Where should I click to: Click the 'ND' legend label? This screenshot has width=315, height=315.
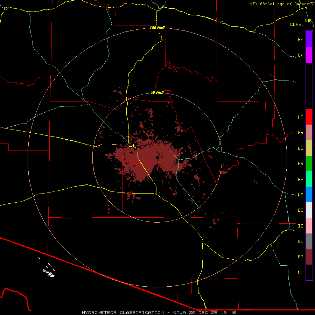[300, 273]
